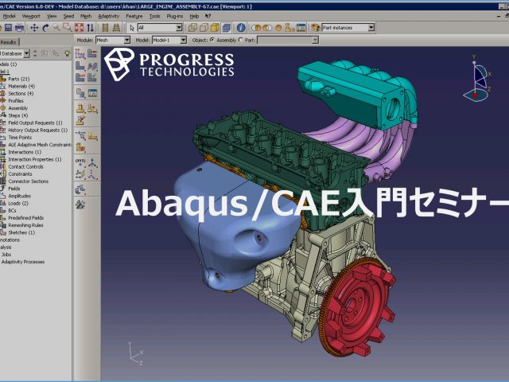Save the model database via floppy icon
Viewport: 509px width, 382px height.
pyautogui.click(x=9, y=28)
